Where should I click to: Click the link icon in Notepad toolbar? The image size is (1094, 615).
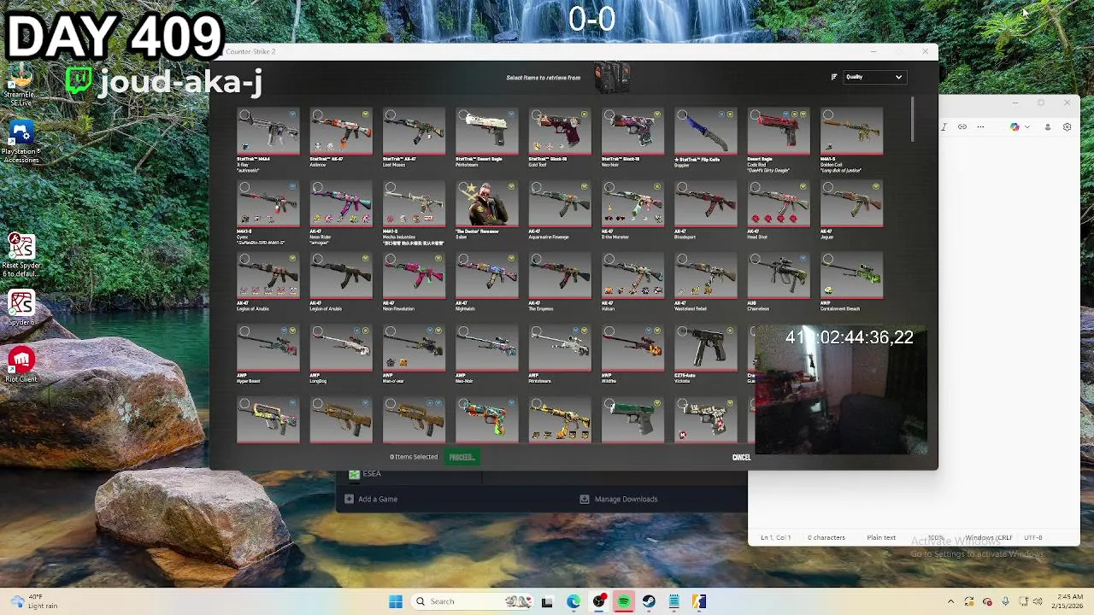962,127
